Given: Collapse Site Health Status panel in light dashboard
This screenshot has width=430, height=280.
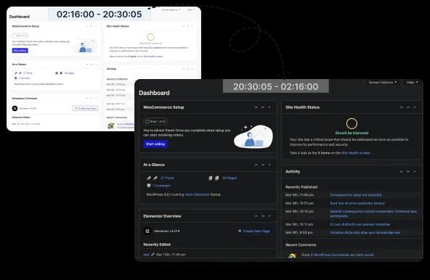Looking at the screenshot, I should [x=192, y=26].
